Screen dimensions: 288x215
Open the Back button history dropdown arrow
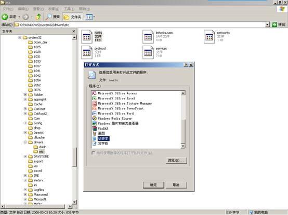(x=19, y=17)
